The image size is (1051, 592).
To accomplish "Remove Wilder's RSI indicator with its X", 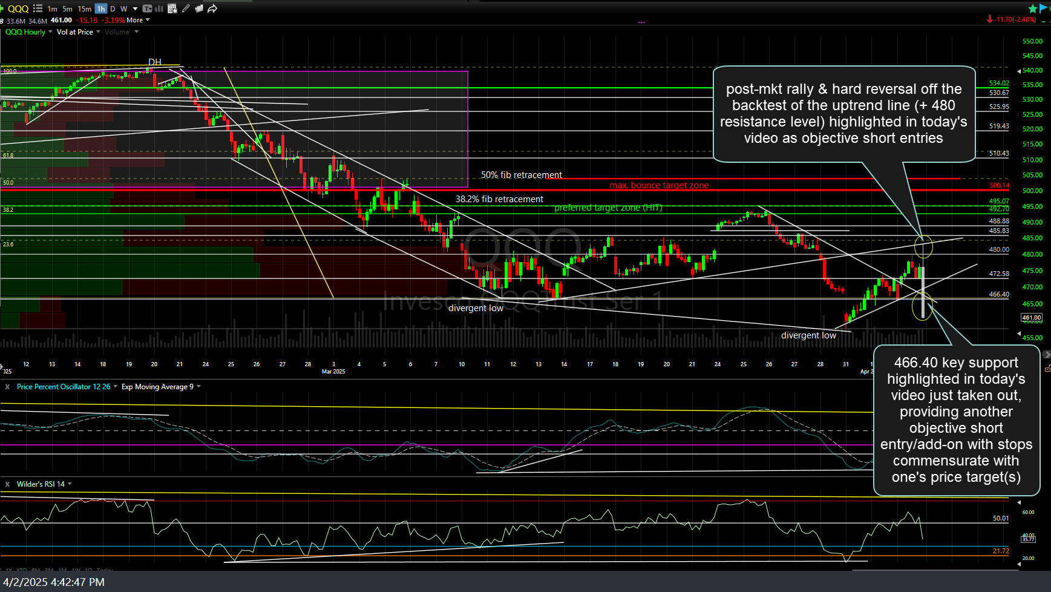I will click(x=7, y=484).
